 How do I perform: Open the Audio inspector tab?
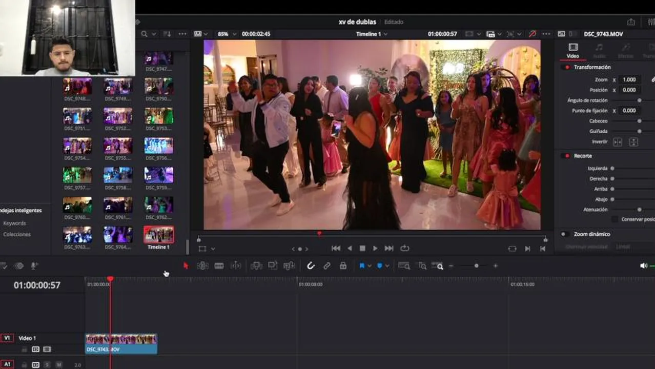click(x=599, y=51)
